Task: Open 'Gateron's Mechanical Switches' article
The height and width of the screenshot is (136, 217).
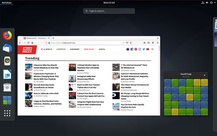Action: pyautogui.click(x=135, y=76)
